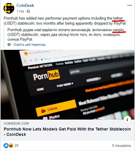View the 25 reactions count
Screen dimensions: 135x151
(x=16, y=146)
